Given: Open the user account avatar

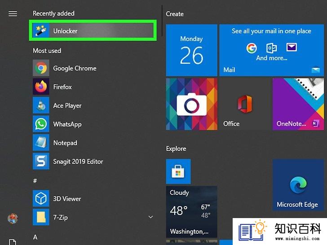Looking at the screenshot, I should coord(13,219).
